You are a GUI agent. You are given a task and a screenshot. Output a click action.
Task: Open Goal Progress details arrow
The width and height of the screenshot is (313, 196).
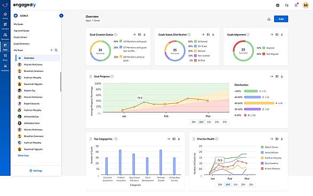pos(272,76)
